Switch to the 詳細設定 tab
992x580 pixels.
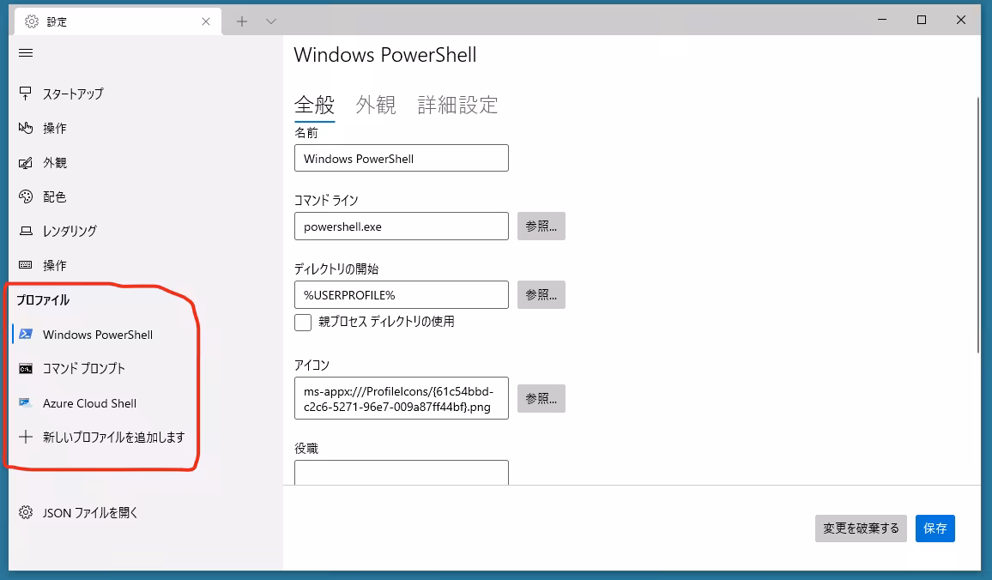pos(457,105)
